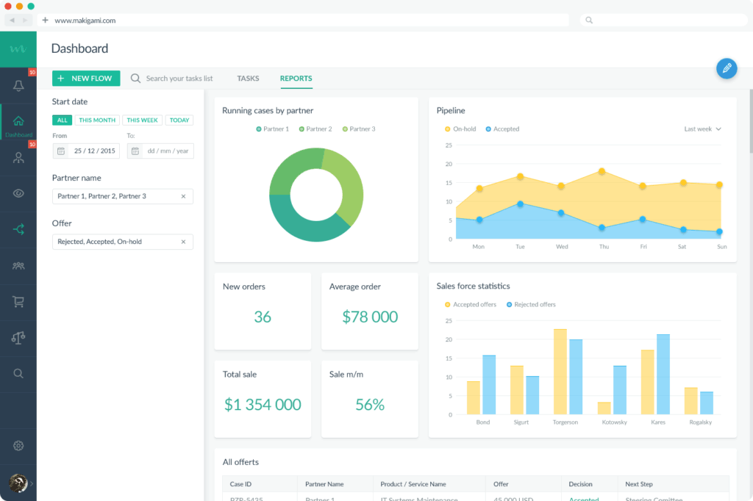This screenshot has width=753, height=501.
Task: Open the shopping cart sidebar icon
Action: (18, 302)
